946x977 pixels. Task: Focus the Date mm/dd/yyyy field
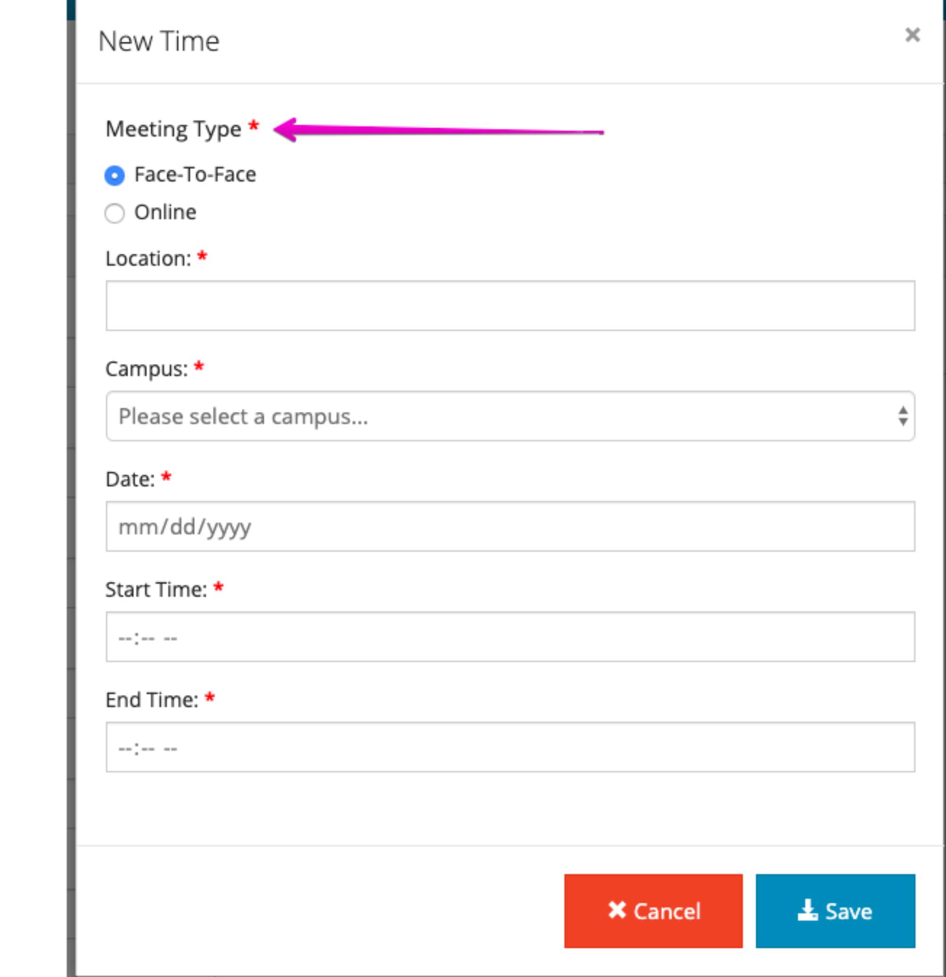point(510,526)
